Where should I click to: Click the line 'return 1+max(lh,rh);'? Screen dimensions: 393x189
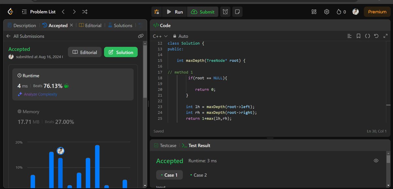coord(209,118)
